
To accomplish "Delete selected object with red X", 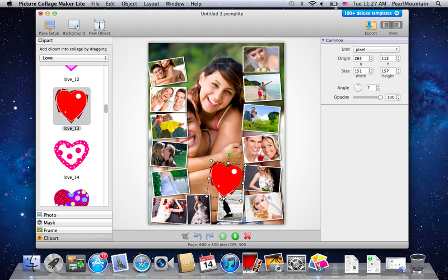I will 248,236.
